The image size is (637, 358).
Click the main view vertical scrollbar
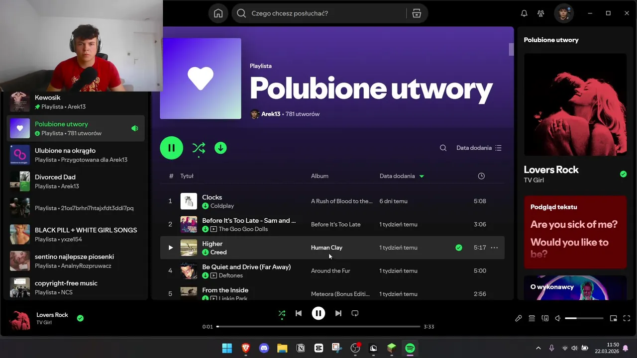pyautogui.click(x=511, y=49)
